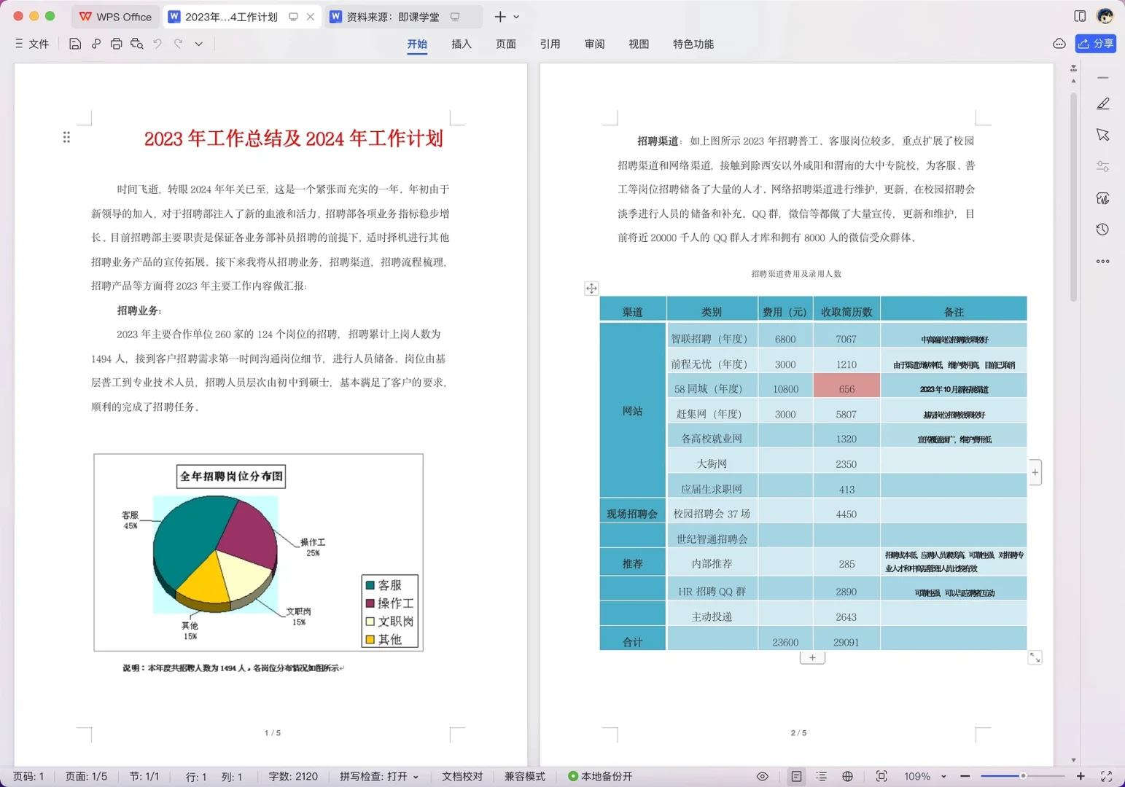Open Print Preview from quick toolbar
1125x787 pixels.
[136, 44]
